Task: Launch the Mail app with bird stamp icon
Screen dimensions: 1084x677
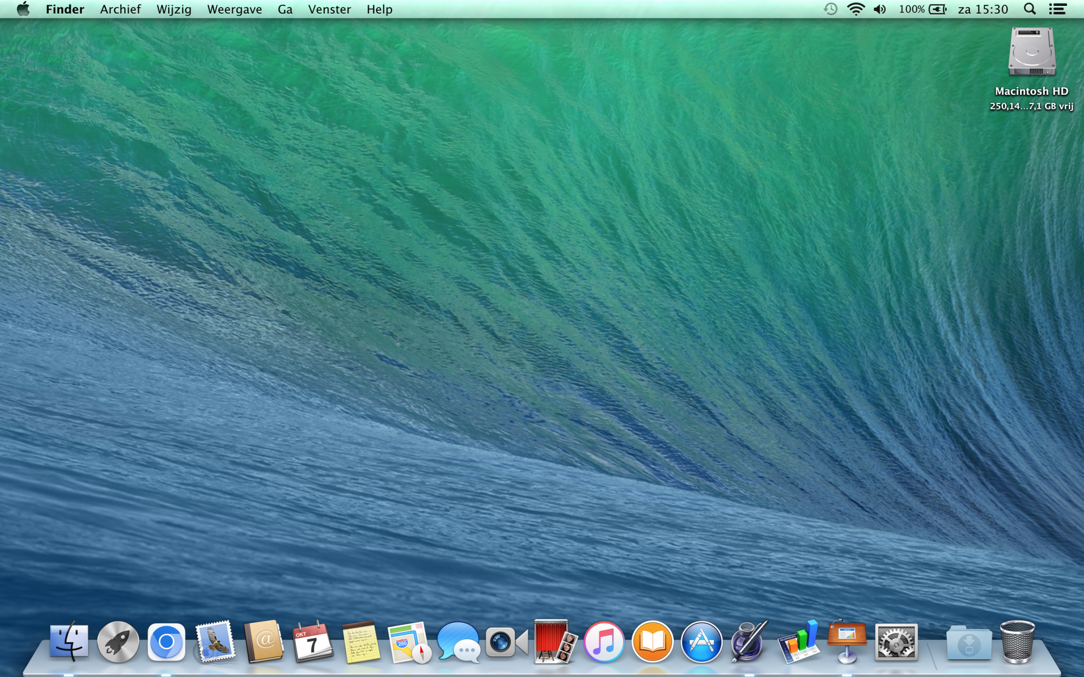Action: (215, 642)
